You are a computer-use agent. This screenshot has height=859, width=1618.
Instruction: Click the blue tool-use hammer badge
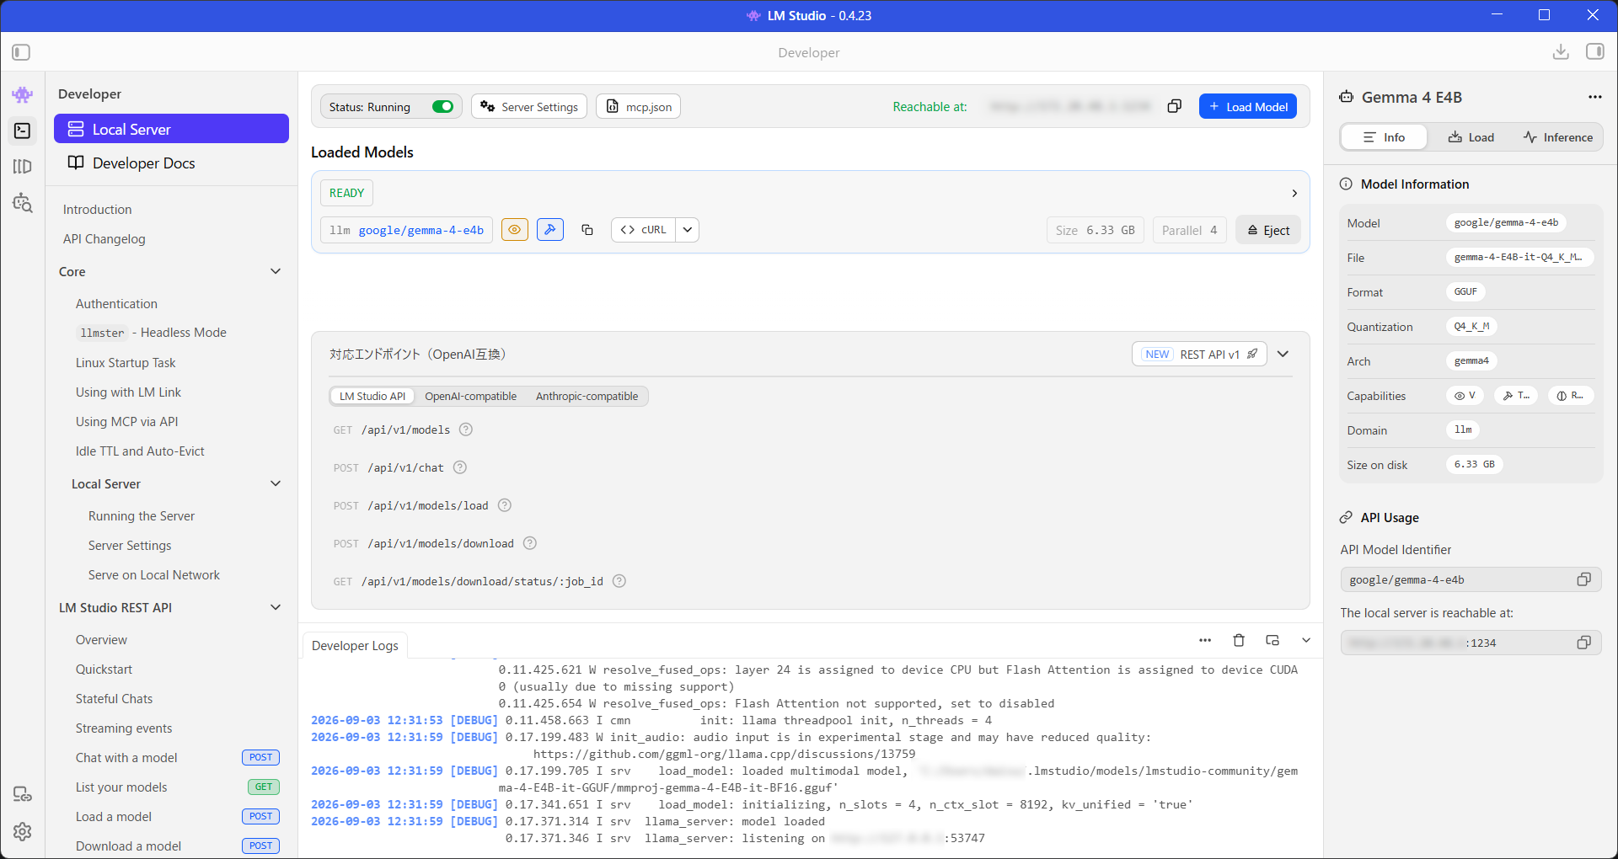550,230
